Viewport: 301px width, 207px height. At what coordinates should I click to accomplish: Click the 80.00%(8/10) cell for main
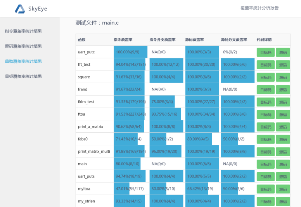130,164
